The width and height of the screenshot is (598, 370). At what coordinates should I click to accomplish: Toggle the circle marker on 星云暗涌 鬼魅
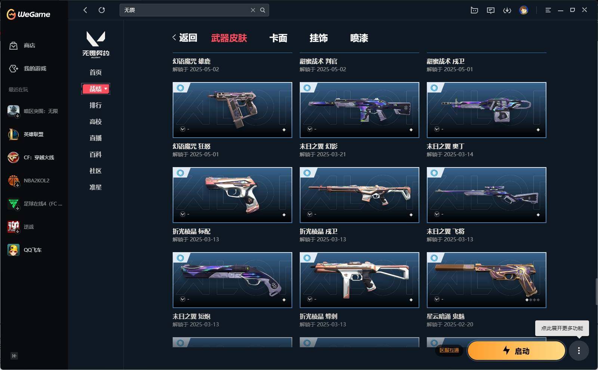point(434,258)
